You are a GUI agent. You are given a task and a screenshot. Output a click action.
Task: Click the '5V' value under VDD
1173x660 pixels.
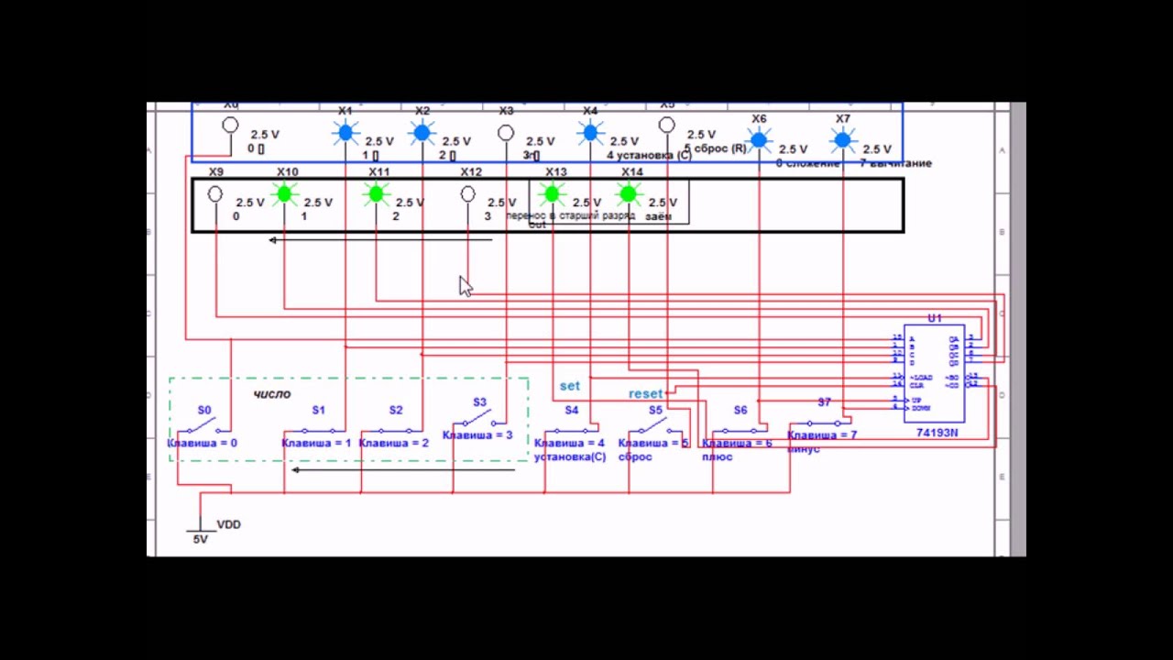click(200, 540)
